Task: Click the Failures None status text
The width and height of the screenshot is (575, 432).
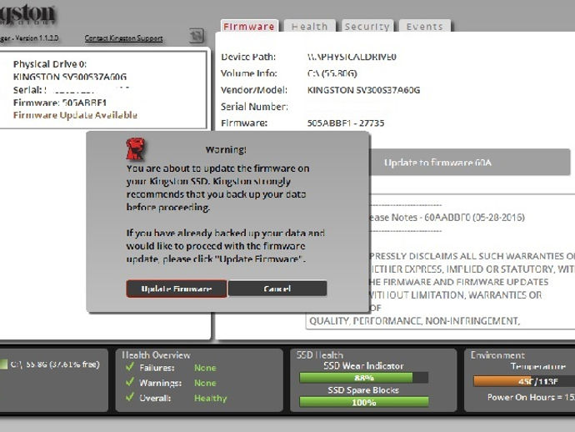Action: coord(205,368)
